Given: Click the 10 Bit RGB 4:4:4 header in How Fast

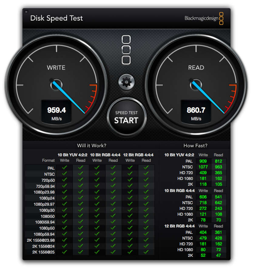Looking at the screenshot, I should [180, 191].
